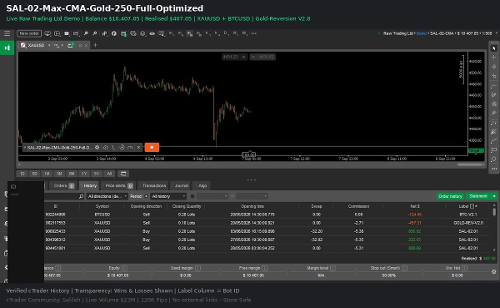Screen dimensions: 500x308
Task: Open the start date dropdown field
Action: click(x=212, y=196)
